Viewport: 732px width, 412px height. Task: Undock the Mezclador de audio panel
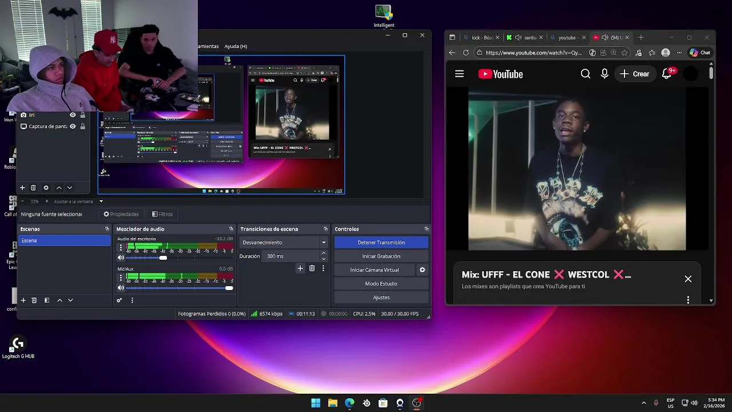click(x=231, y=229)
